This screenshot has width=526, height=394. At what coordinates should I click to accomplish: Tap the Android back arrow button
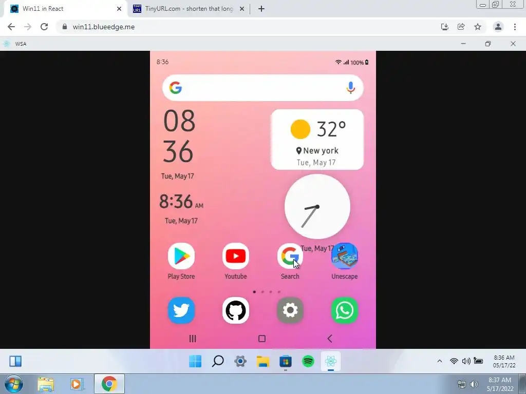coord(330,339)
